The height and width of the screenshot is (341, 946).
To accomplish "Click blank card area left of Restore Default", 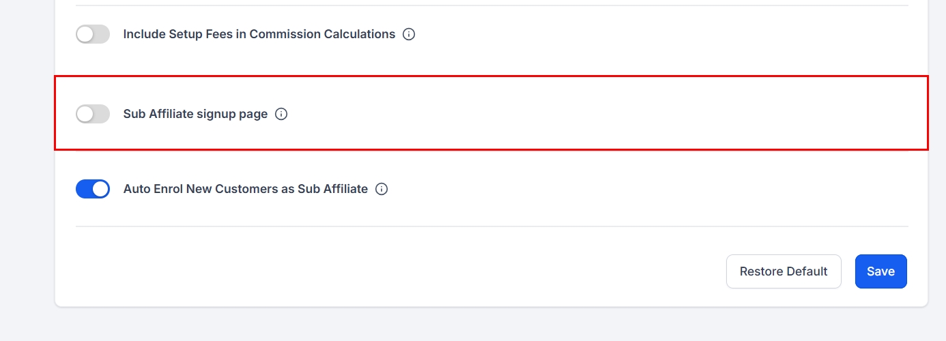I will click(410, 271).
